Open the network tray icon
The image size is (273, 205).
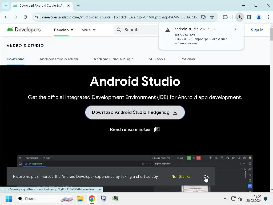(x=233, y=199)
